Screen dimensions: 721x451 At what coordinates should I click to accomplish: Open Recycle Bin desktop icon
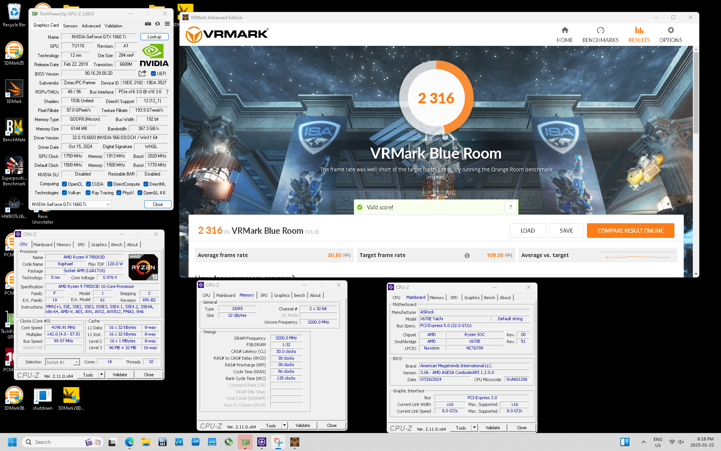click(x=14, y=16)
